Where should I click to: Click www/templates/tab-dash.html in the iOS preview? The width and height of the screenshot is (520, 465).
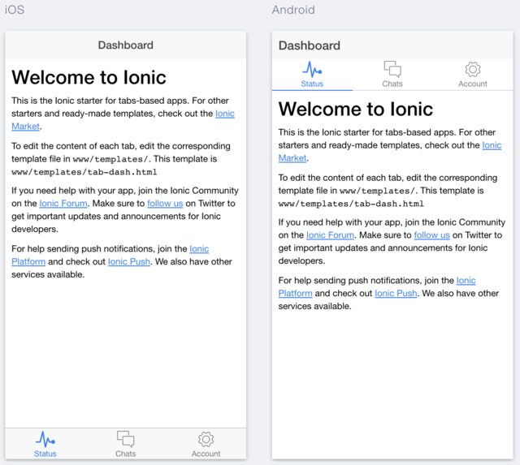pyautogui.click(x=84, y=172)
